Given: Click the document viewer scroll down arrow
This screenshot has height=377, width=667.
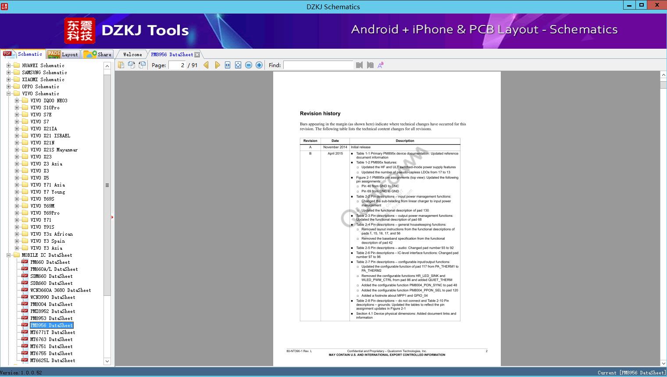Looking at the screenshot, I should 663,363.
